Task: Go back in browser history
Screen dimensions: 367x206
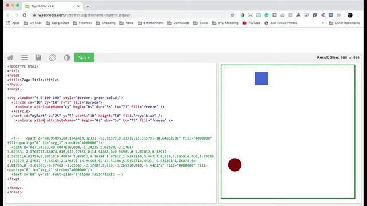Action: 9,15
